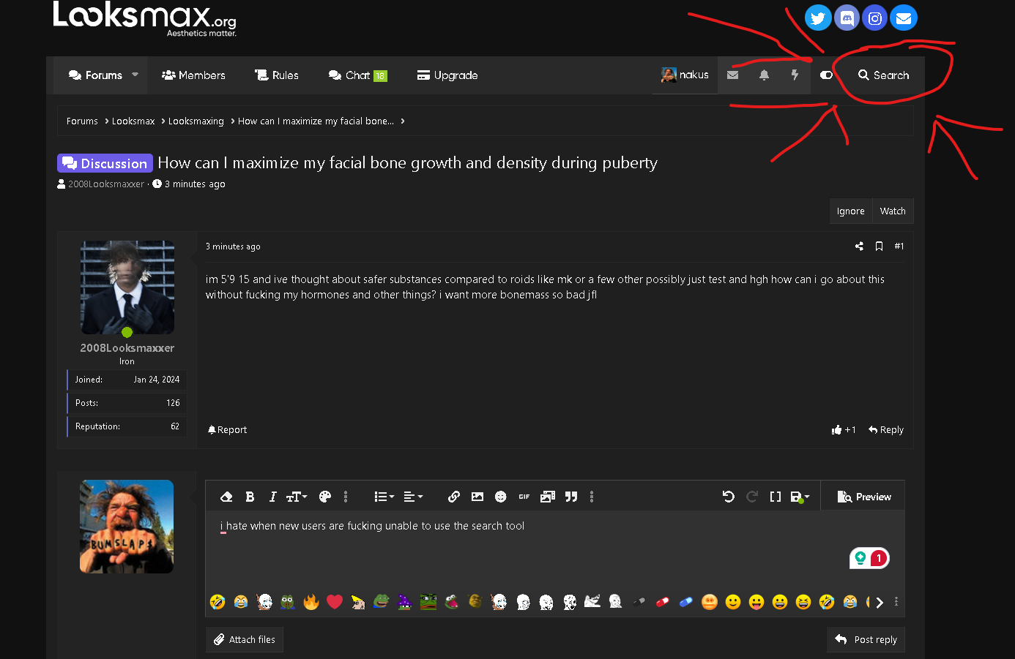1015x659 pixels.
Task: Open the Members menu item
Action: (193, 75)
